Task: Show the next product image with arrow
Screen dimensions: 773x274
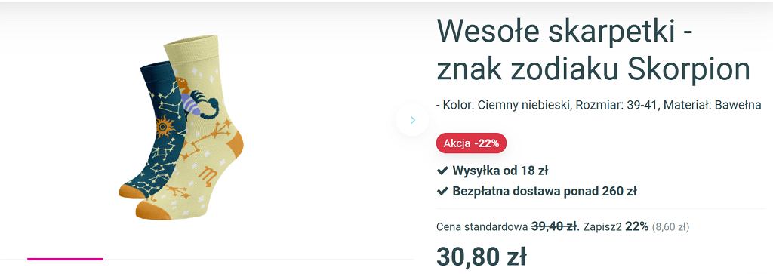Action: click(x=412, y=120)
